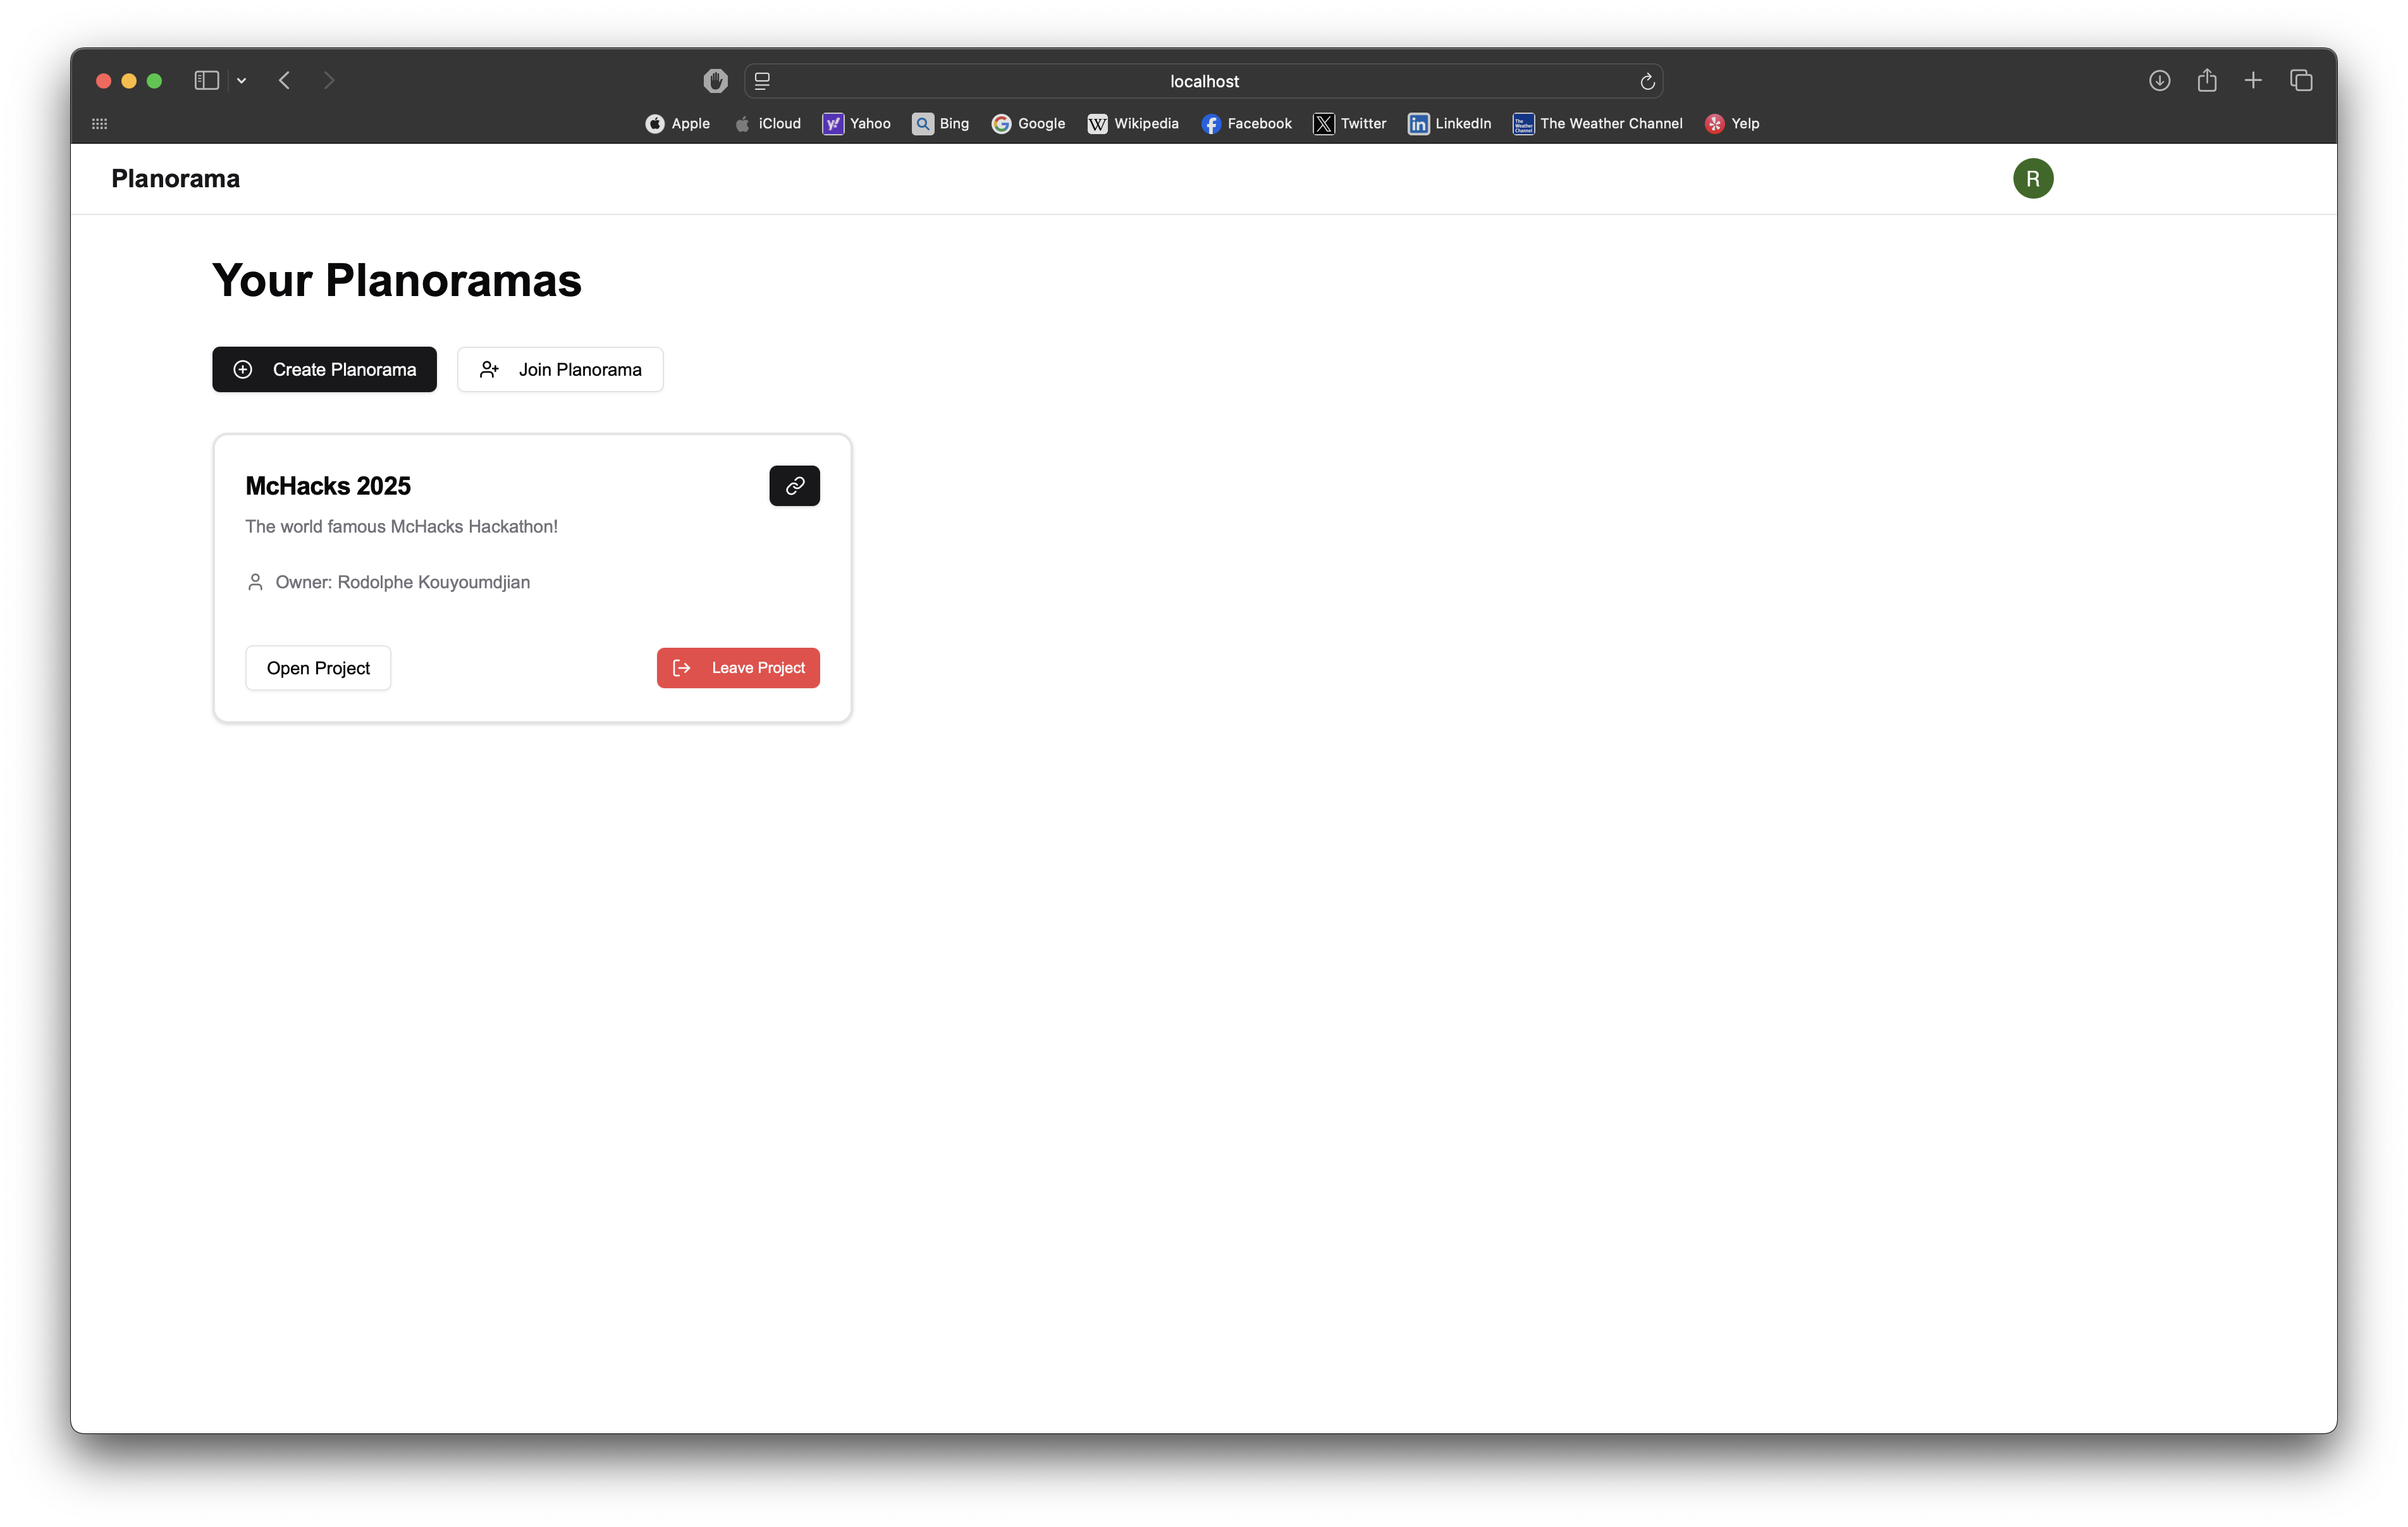Click the localhost address field
2408x1527 pixels.
pos(1204,81)
